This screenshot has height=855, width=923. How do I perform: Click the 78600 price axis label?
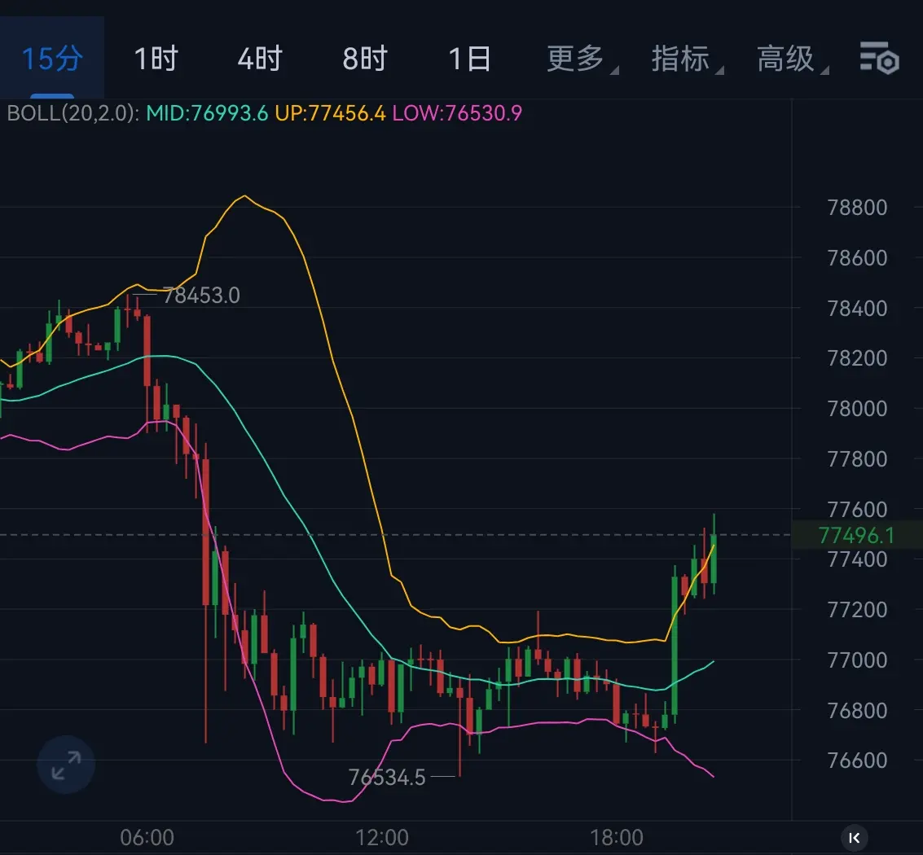click(857, 258)
